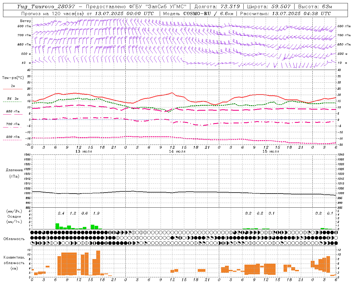Select the Тем-ра(°C) axis title
352x282 pixels.
[13, 78]
